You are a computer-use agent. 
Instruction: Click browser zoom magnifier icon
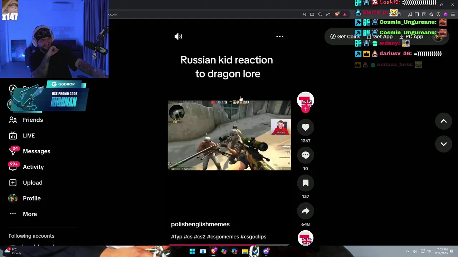point(320,14)
